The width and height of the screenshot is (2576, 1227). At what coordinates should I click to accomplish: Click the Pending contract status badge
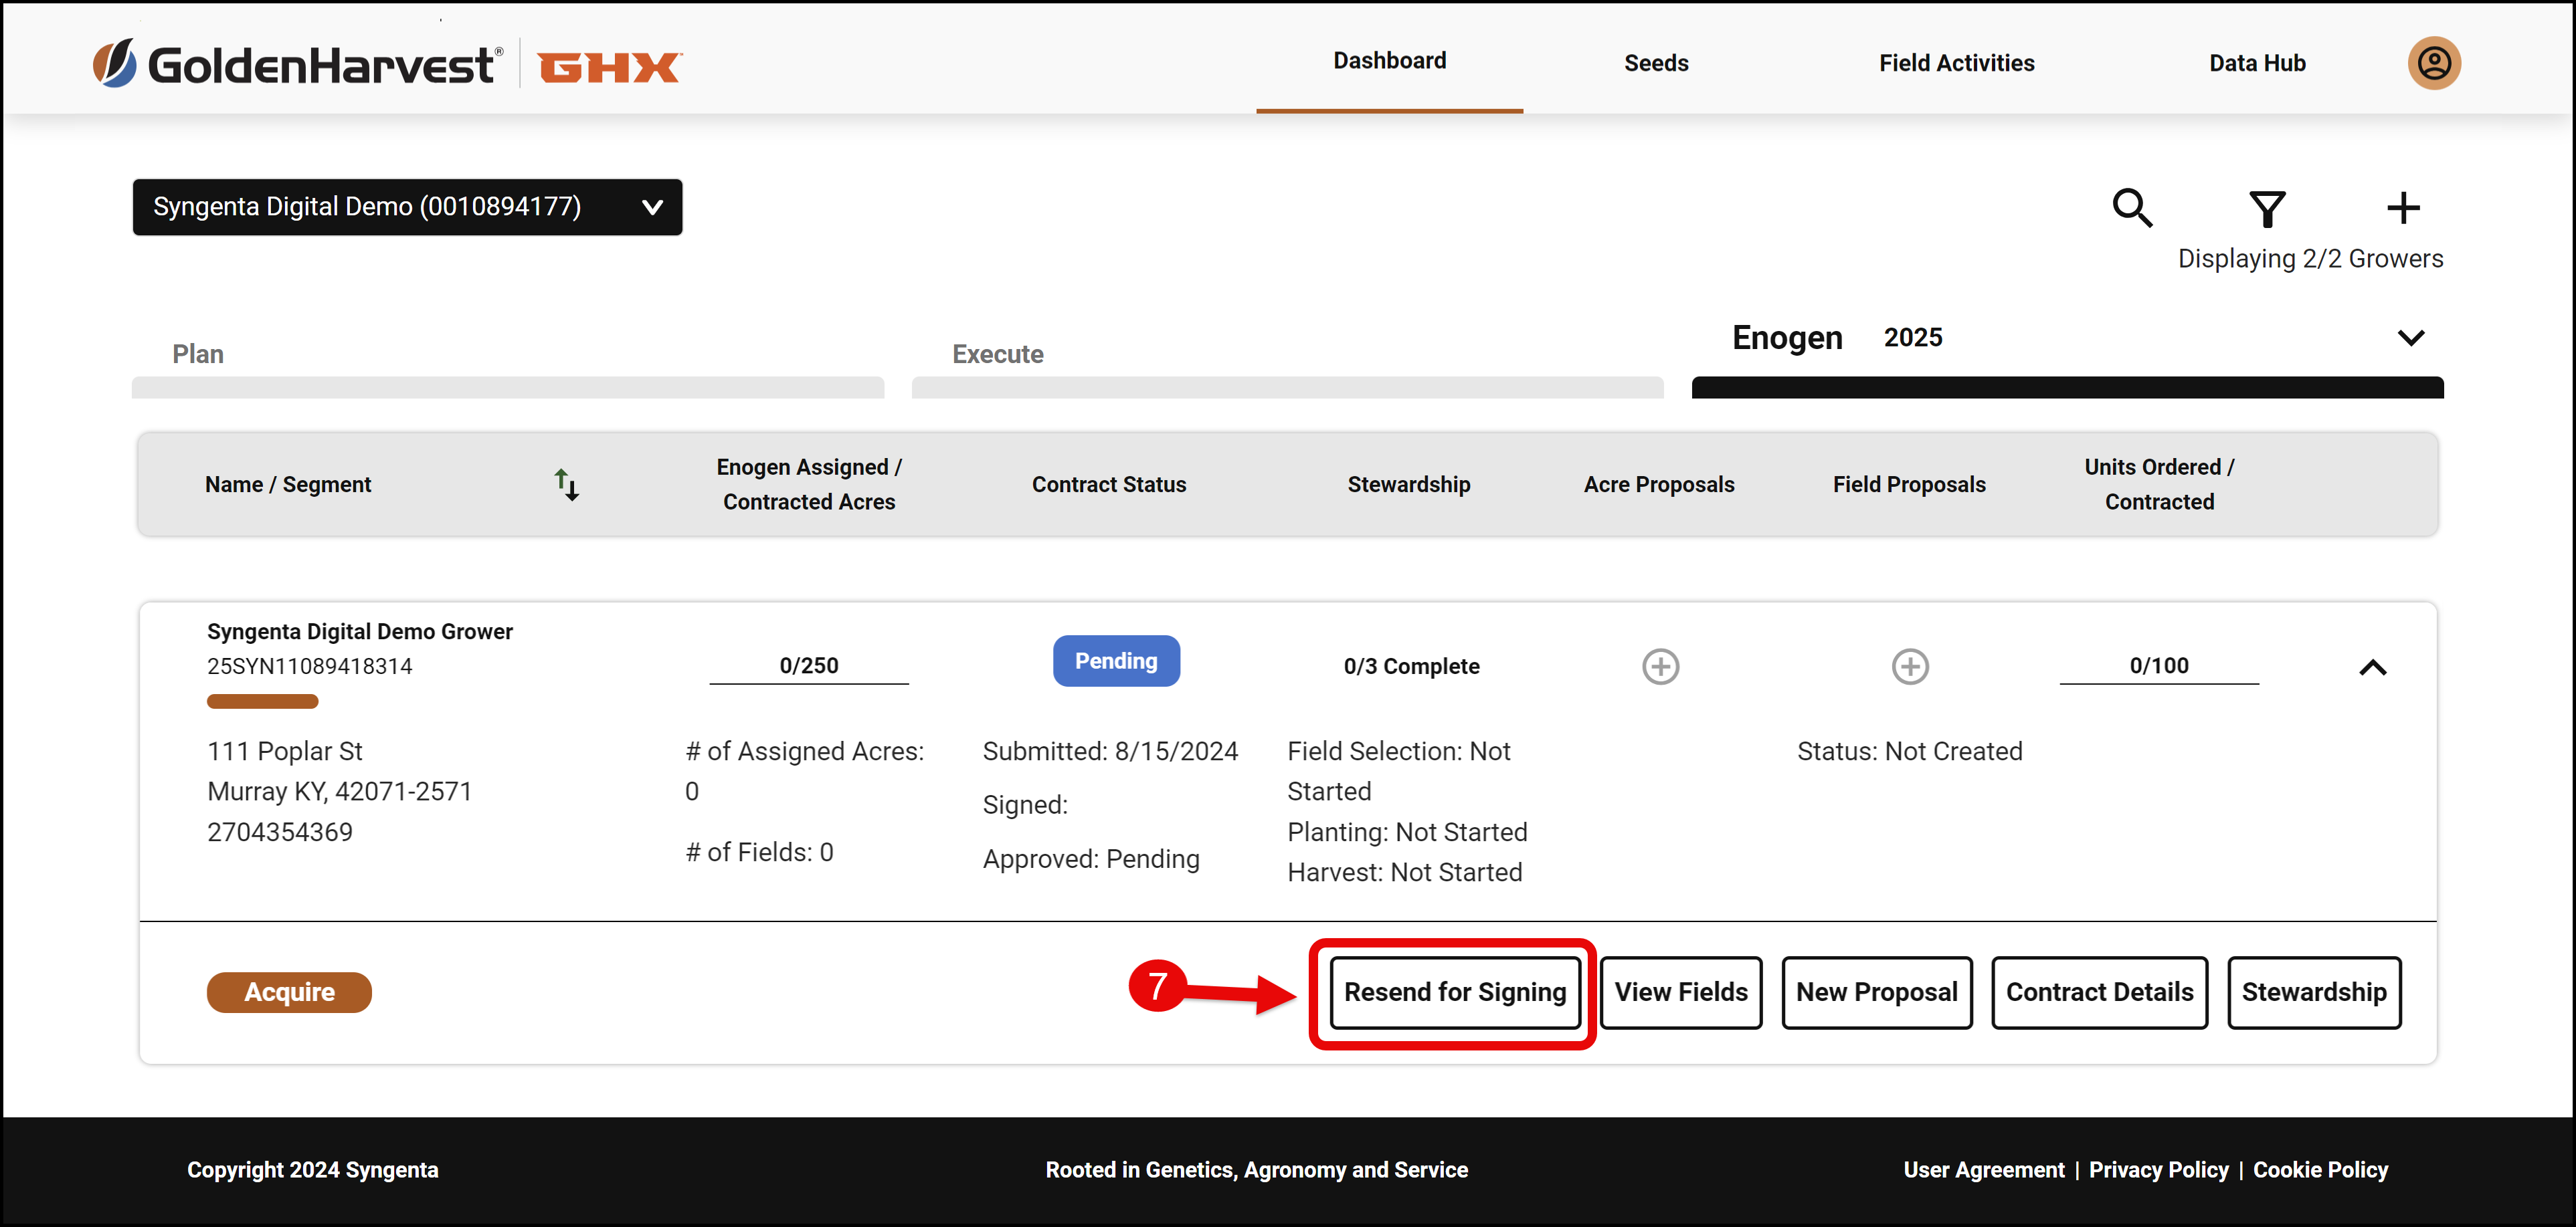[x=1115, y=661]
